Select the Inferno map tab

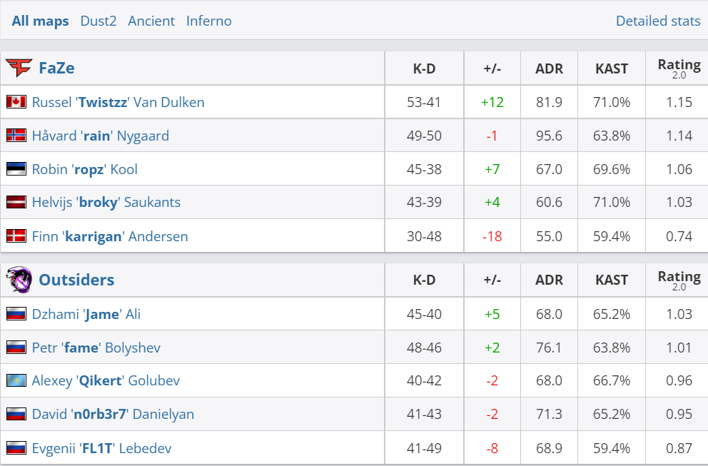[209, 21]
